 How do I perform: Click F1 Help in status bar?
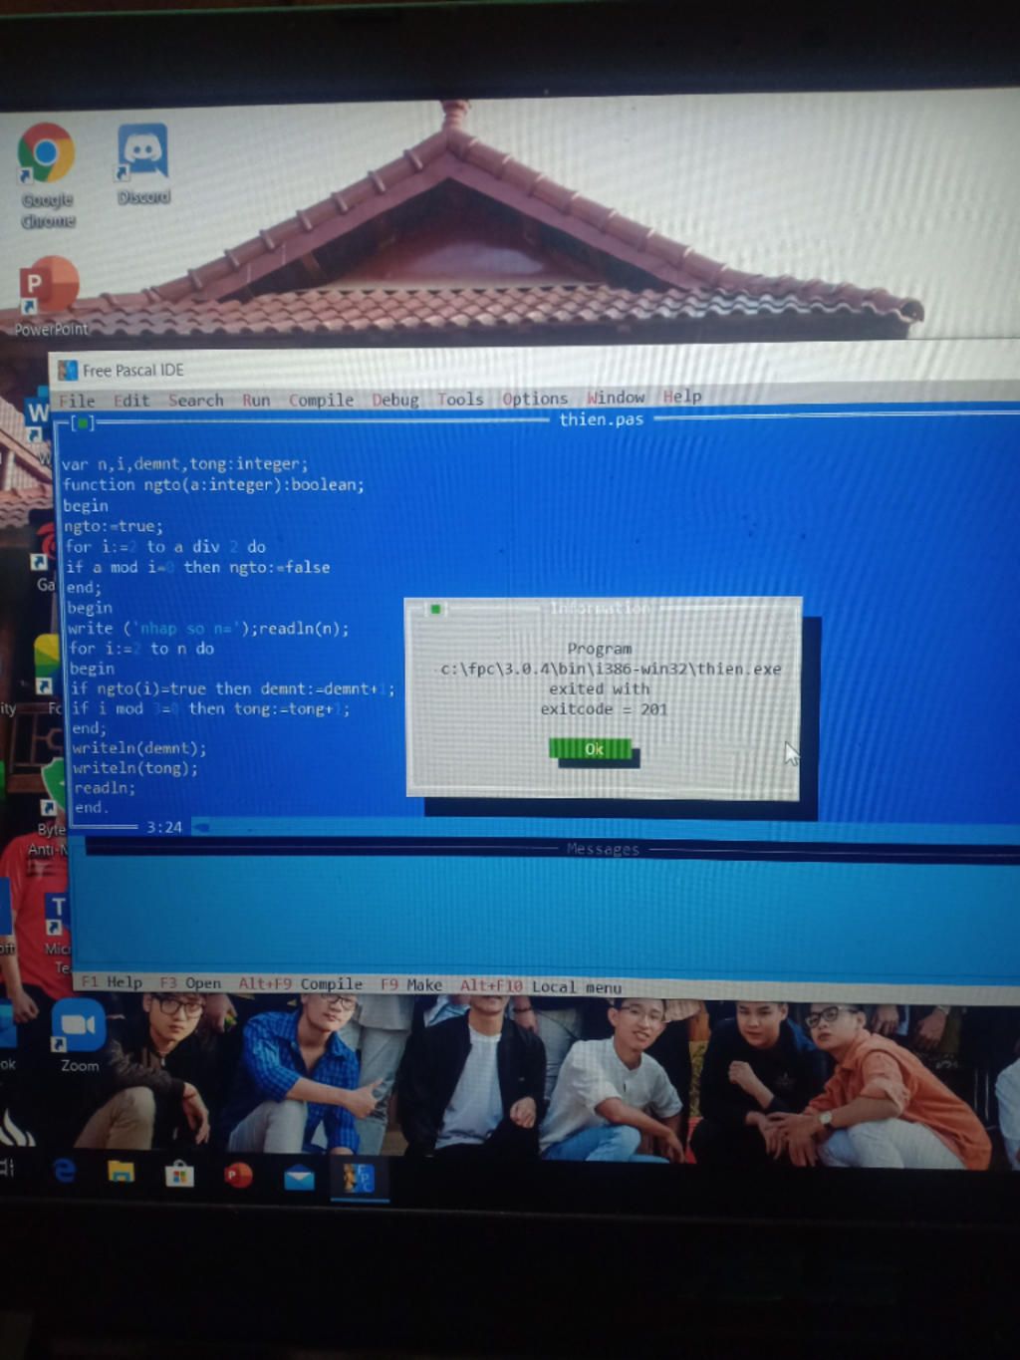112,982
